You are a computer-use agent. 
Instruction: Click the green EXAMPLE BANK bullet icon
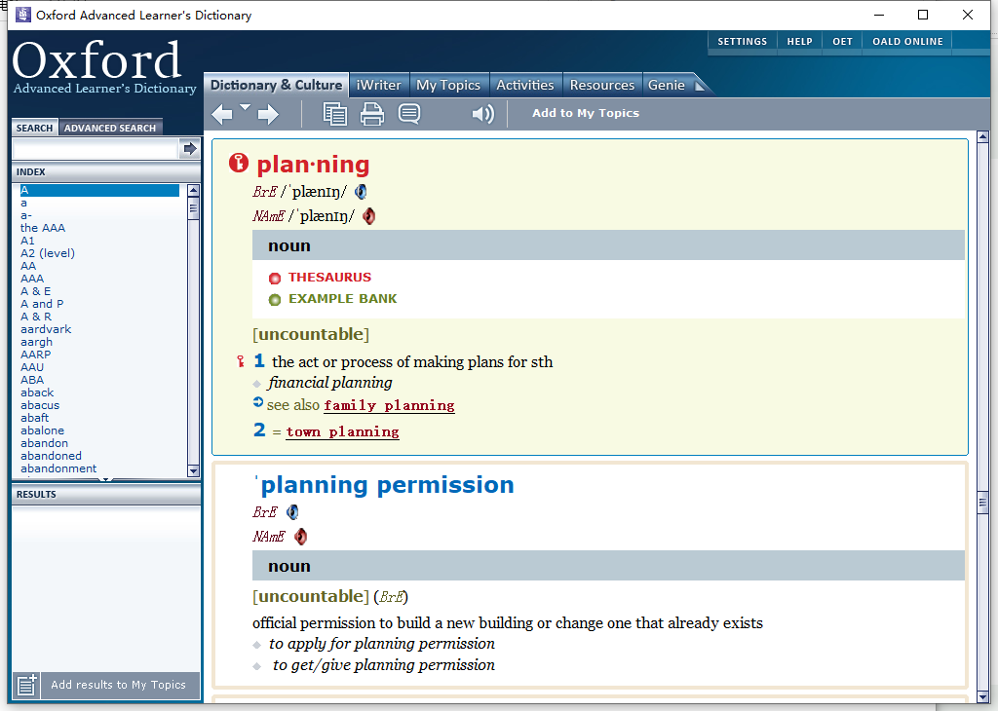(x=274, y=300)
